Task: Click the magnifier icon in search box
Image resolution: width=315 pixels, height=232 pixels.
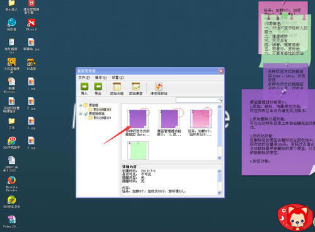Action: [x=220, y=100]
